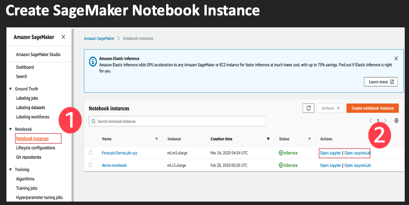
Task: Click the ml.m5.xlarge instance cell
Action: pyautogui.click(x=177, y=153)
